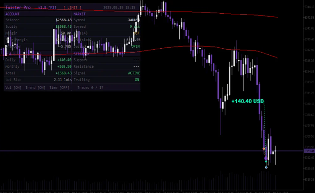Viewport: 315px width, 193px height.
Task: Click the orange diamond trade entry marker
Action: pos(264,149)
